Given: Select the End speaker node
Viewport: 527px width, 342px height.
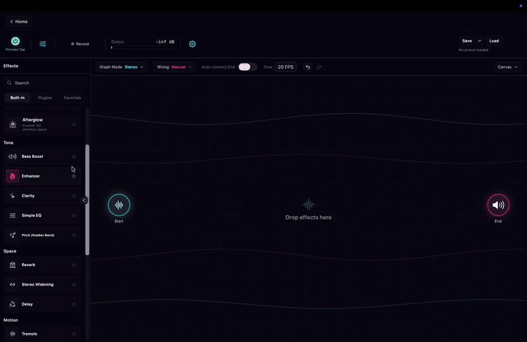Looking at the screenshot, I should pos(498,205).
